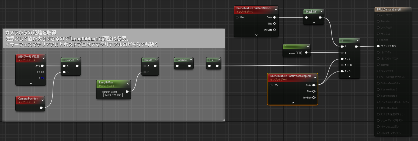This screenshot has width=418, height=141.
Task: Click the output pin of constant 1 node
Action: [306, 53]
